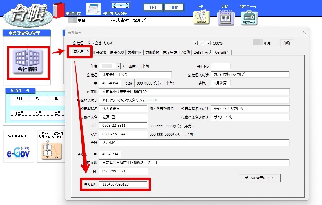The image size is (322, 205).
Task: Open the ツール check tools icon
Action: click(51, 151)
